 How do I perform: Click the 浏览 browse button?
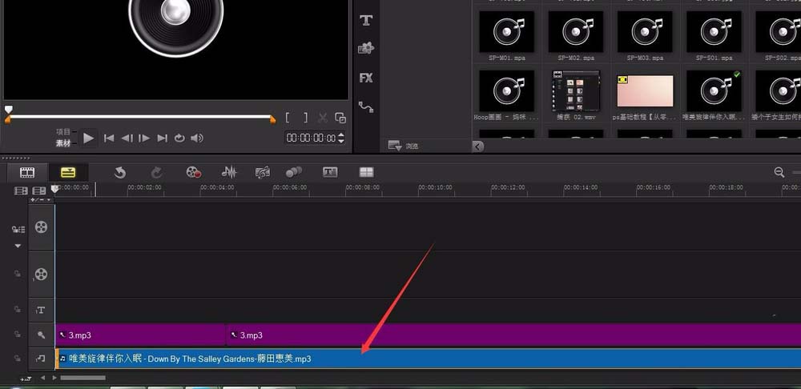click(x=404, y=146)
